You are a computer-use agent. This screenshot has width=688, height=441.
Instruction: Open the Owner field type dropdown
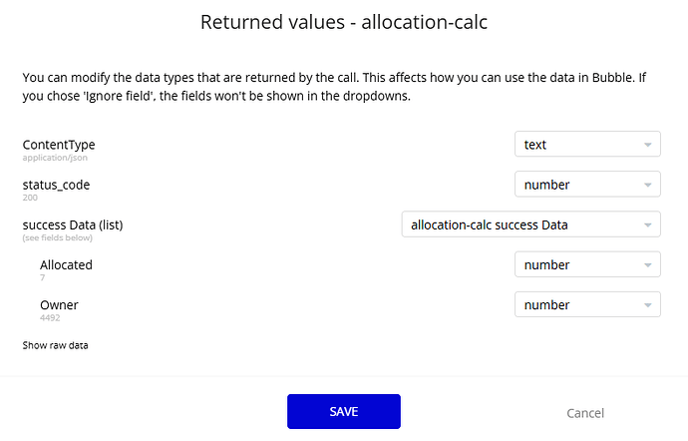pos(586,304)
